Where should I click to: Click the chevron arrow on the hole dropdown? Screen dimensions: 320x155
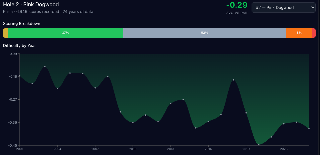point(312,7)
